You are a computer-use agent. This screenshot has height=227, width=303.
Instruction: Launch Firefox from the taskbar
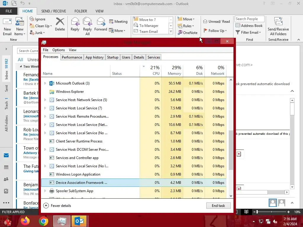click(x=25, y=221)
